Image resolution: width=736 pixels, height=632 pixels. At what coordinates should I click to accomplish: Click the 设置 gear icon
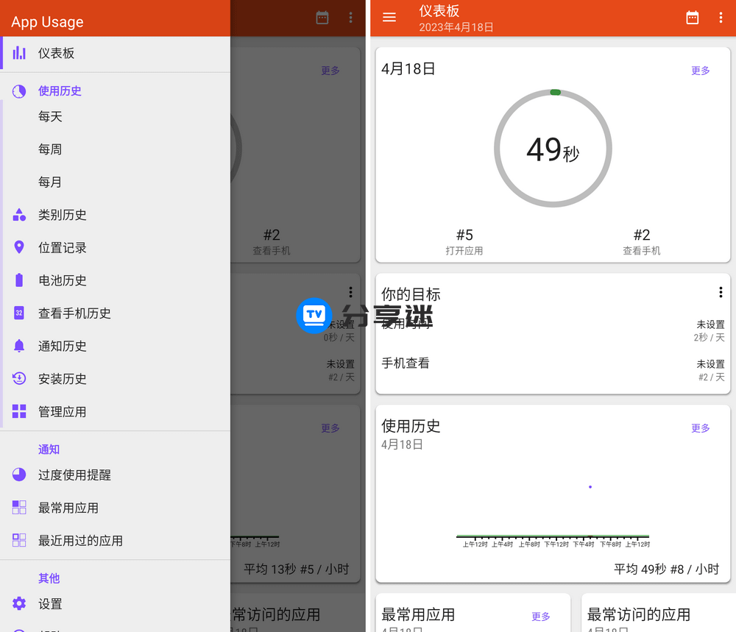pos(19,604)
